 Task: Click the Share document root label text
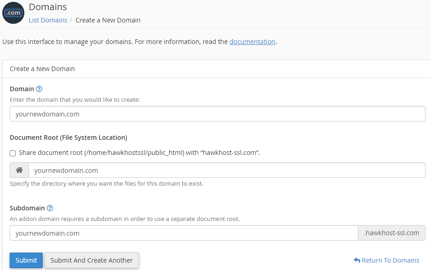click(139, 153)
